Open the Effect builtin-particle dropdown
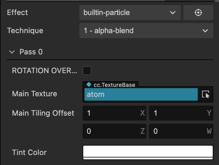 pos(130,13)
